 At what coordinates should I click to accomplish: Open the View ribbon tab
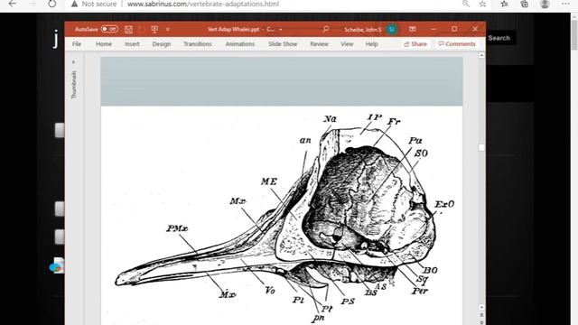click(x=347, y=44)
